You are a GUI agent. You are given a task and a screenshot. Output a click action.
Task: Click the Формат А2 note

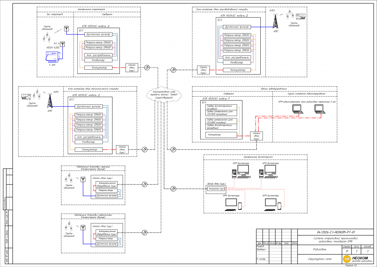click(x=351, y=265)
